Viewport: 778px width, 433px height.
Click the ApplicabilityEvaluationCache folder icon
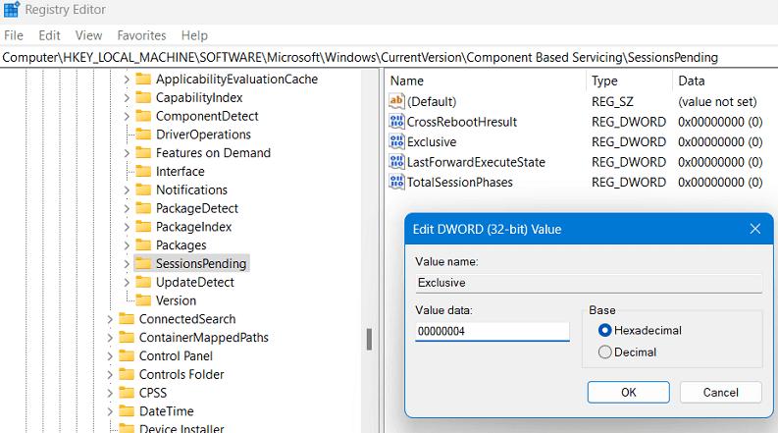(x=143, y=79)
